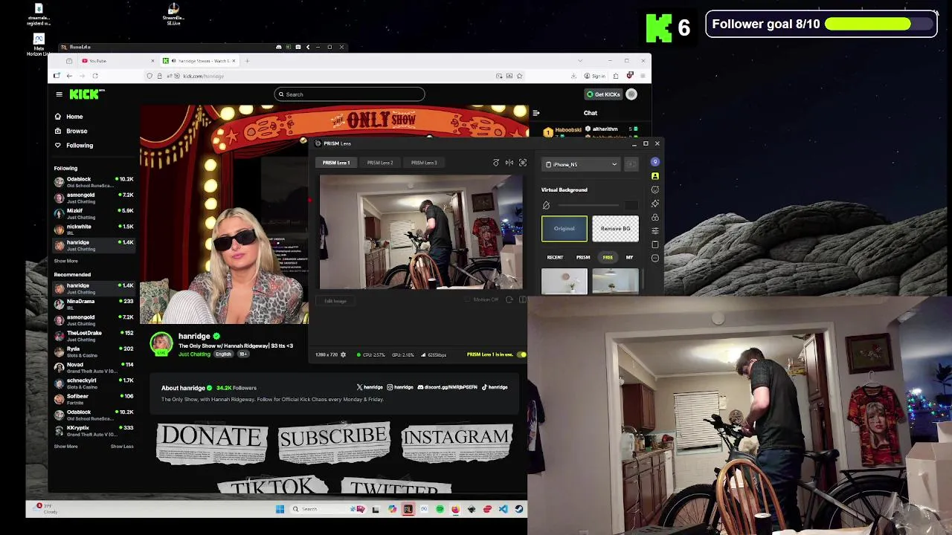This screenshot has width=952, height=535.
Task: Select the PRISM Lens 1 tab
Action: coord(336,163)
